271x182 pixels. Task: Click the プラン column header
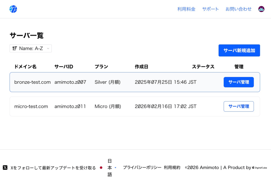(x=101, y=67)
